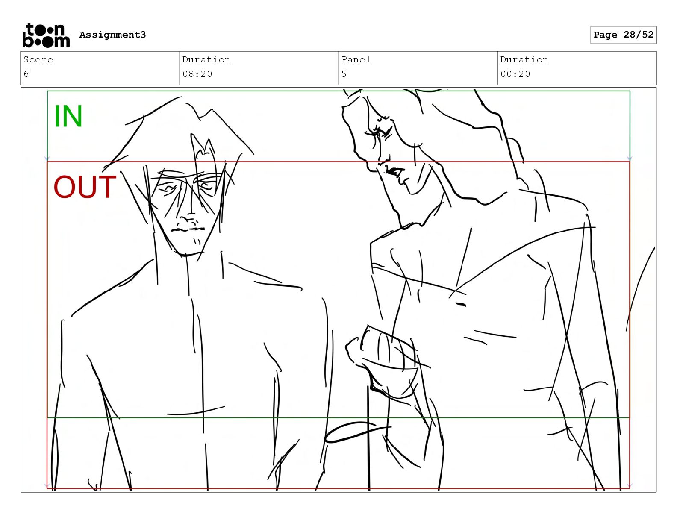Image resolution: width=677 pixels, height=523 pixels.
Task: Click the Panel label
Action: (356, 59)
